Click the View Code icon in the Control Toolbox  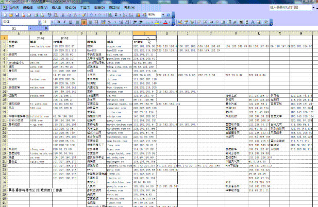click(x=192, y=22)
